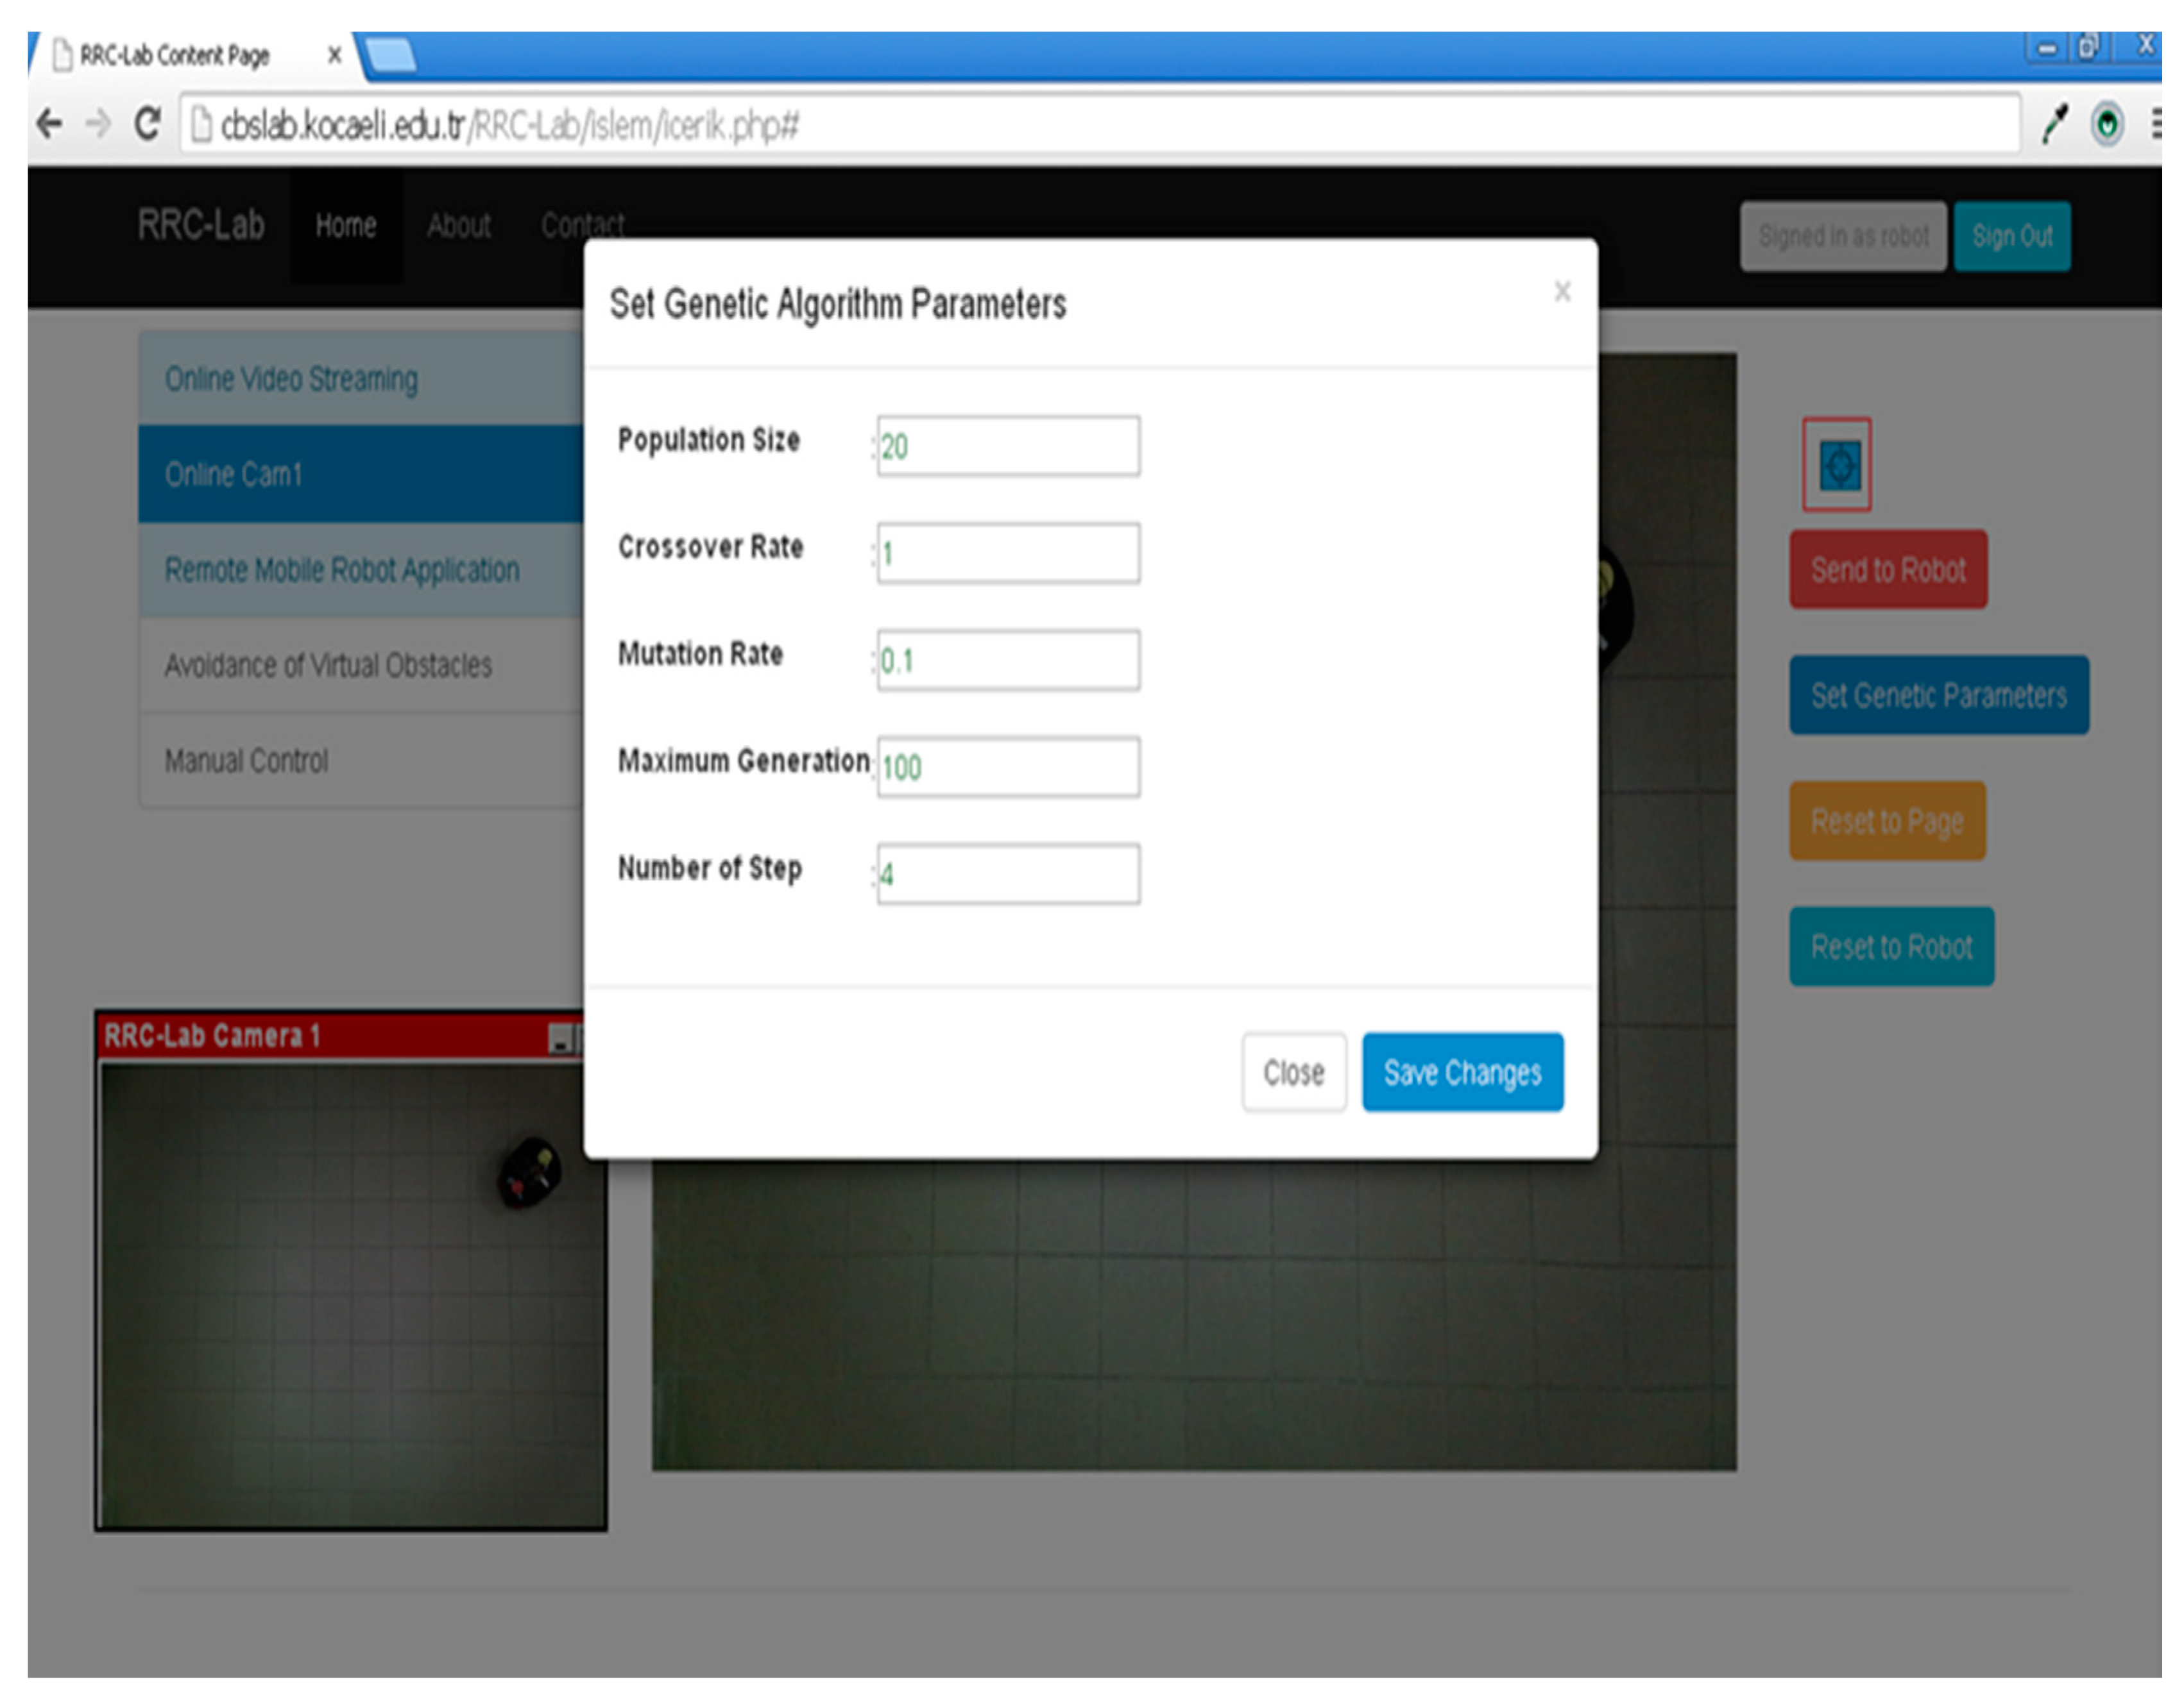Minimize the RRC-Lab Camera 1 panel
The width and height of the screenshot is (2184, 1700).
(560, 1039)
